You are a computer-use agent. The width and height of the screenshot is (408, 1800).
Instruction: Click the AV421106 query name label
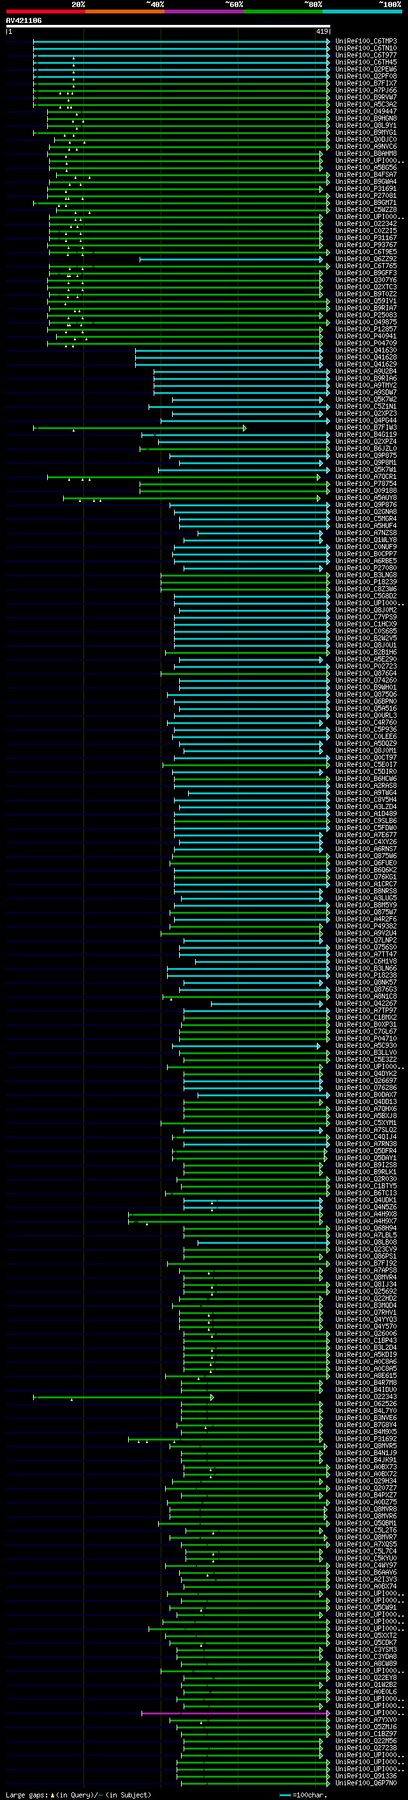tap(24, 20)
